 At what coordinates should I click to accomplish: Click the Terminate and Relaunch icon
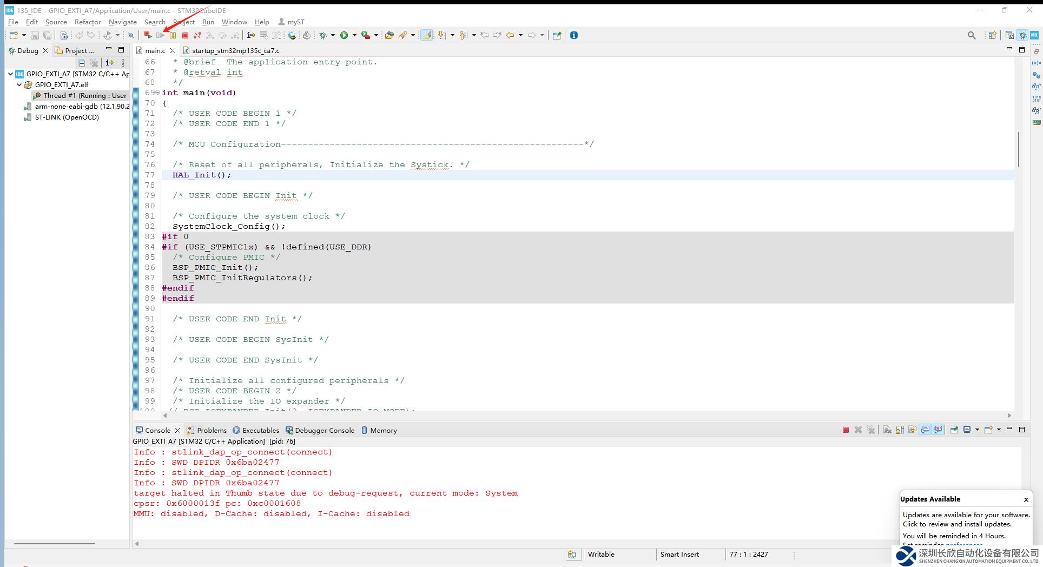(x=148, y=35)
